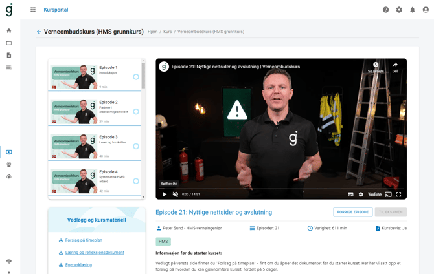Toggle video subtitles button
434x274 pixels.
point(350,195)
